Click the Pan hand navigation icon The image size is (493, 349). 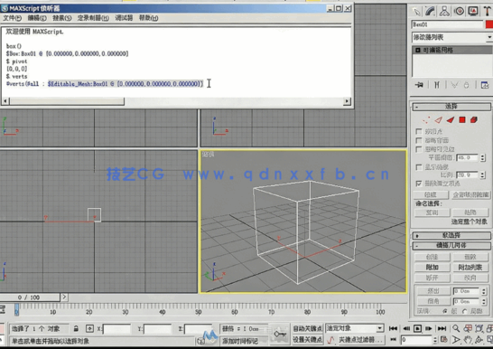click(x=468, y=340)
